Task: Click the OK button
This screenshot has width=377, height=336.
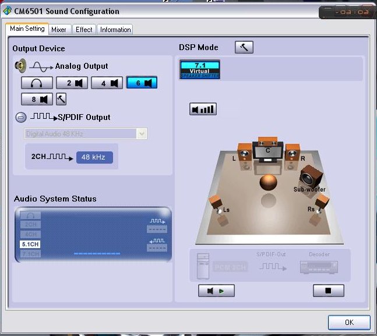Action: (x=349, y=322)
